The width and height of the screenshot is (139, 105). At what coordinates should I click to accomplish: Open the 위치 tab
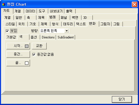[22, 24]
